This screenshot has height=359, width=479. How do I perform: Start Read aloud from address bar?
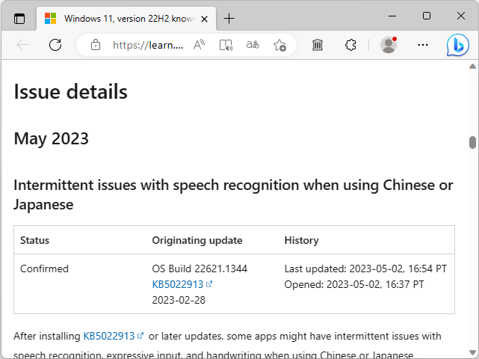tap(200, 45)
